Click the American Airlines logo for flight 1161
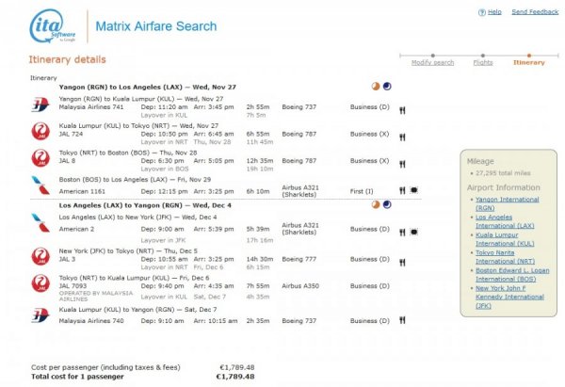 40,185
